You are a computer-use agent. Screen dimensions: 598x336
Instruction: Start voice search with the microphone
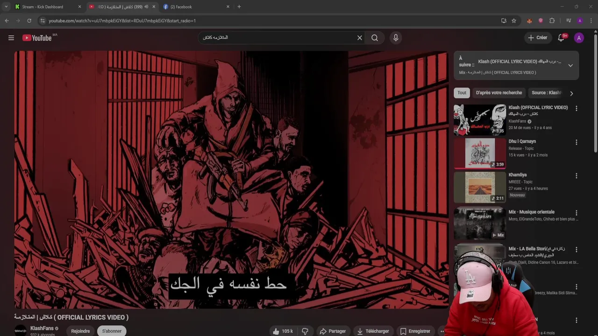pos(396,38)
